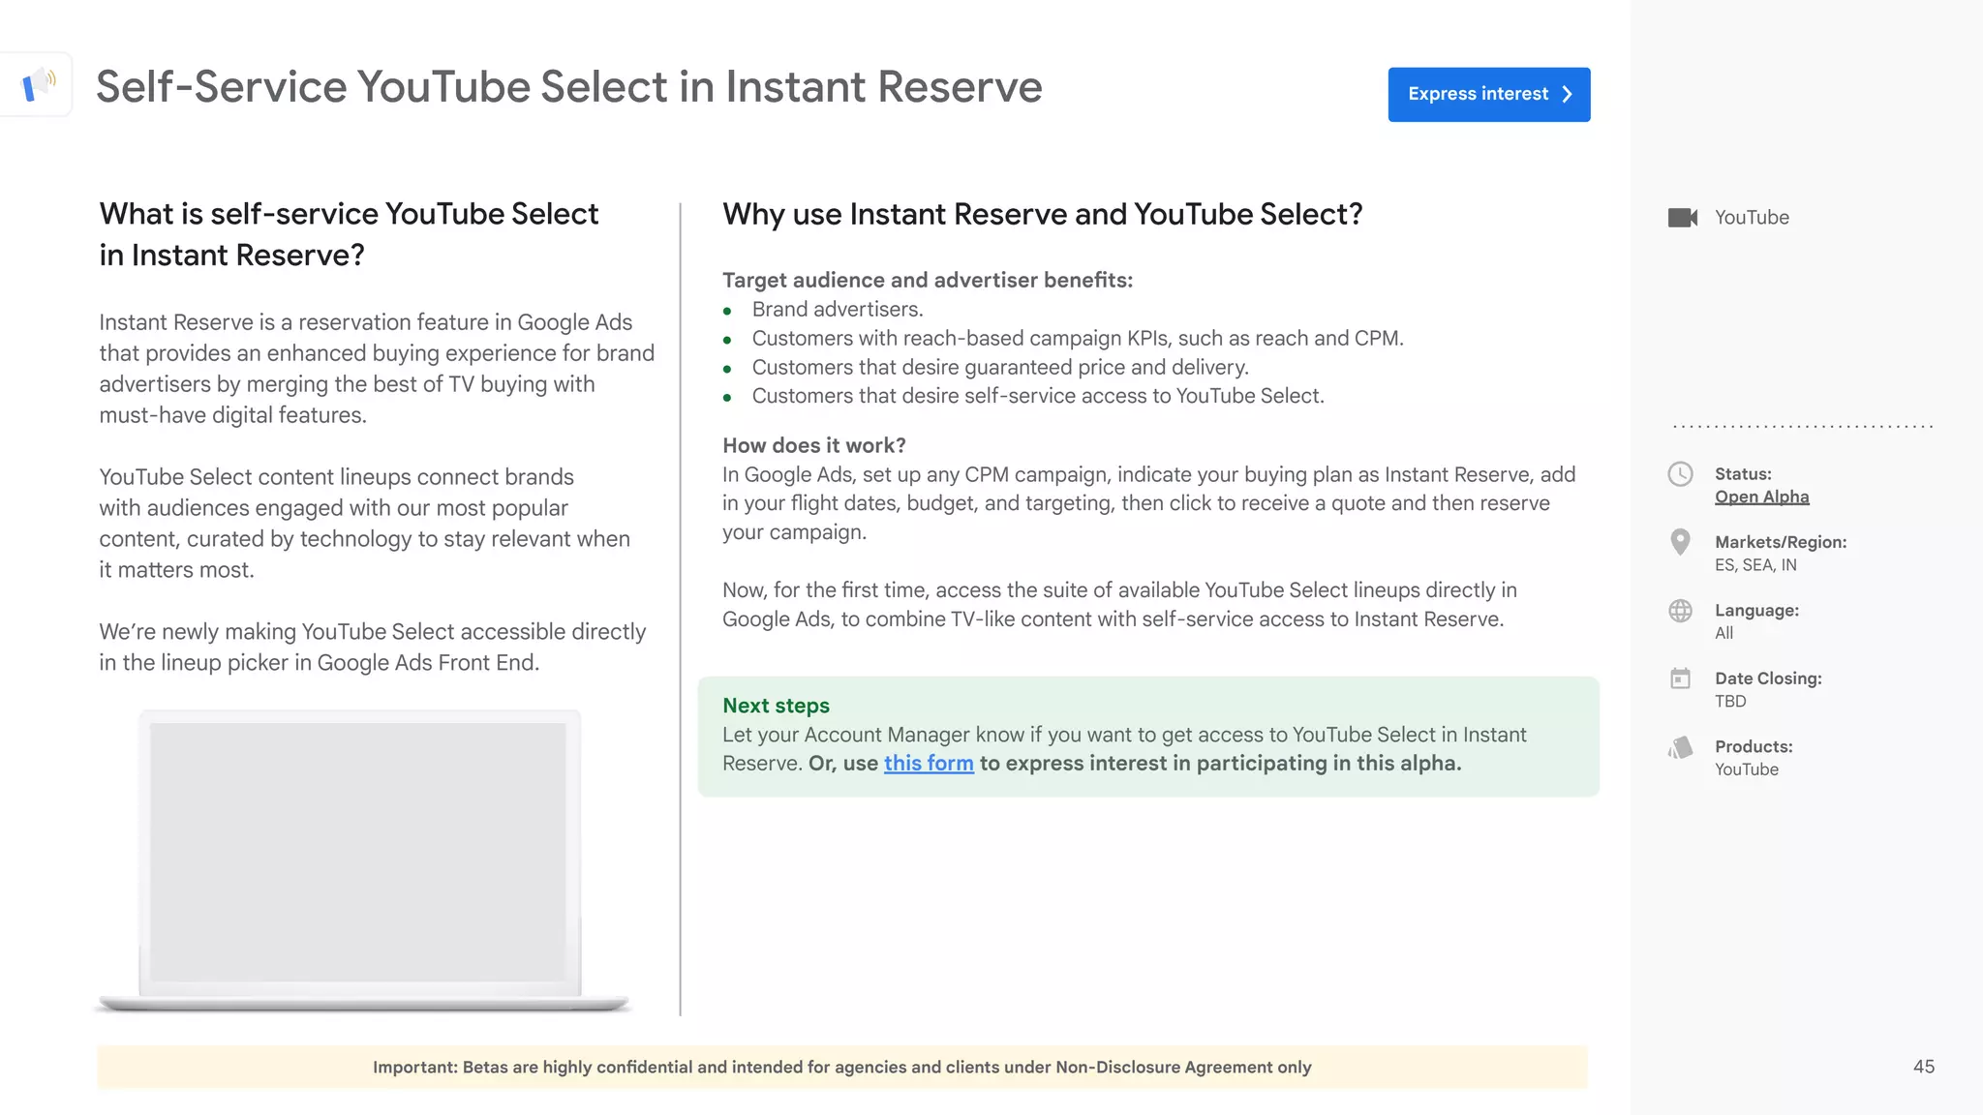Click the 'YouTube' value under Products
The width and height of the screenshot is (1983, 1115).
tap(1746, 769)
